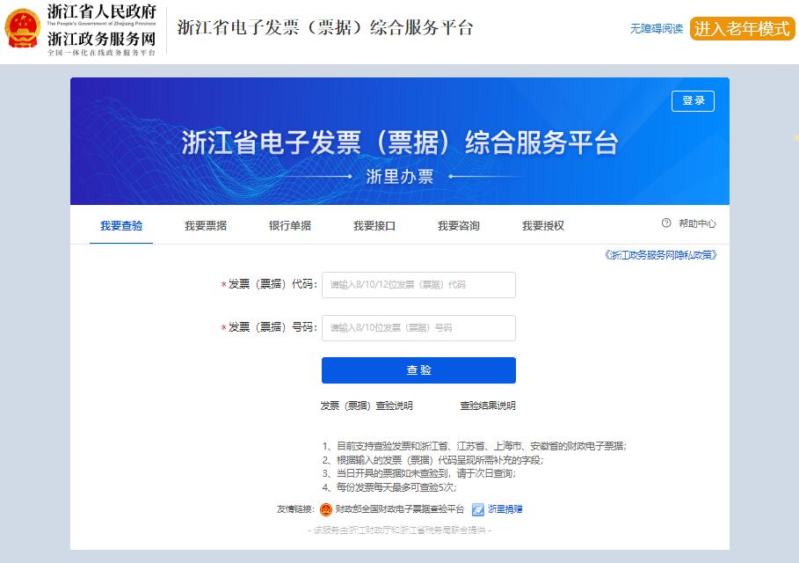Open the 我要咨询 tab
The height and width of the screenshot is (563, 799).
click(x=459, y=225)
